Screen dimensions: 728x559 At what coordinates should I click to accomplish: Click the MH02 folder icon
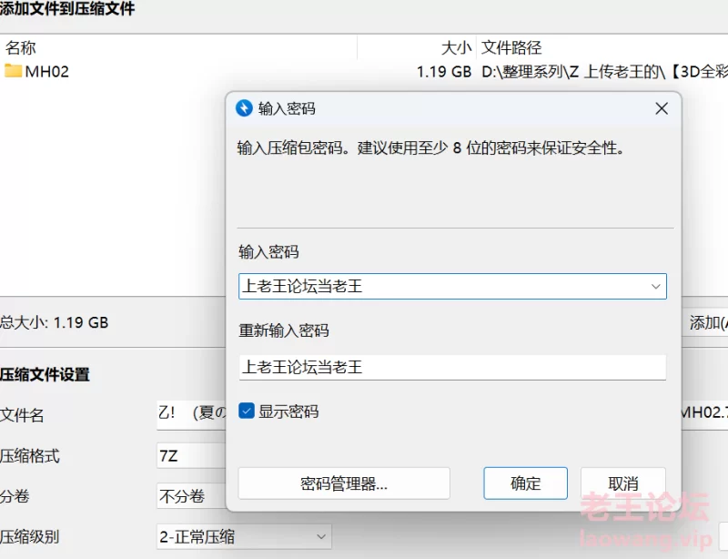(13, 71)
